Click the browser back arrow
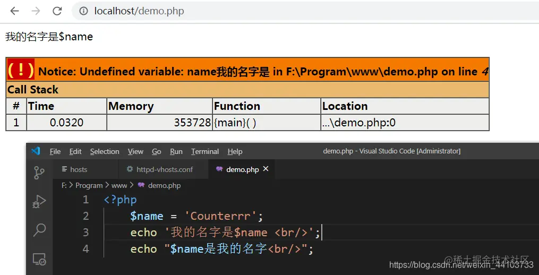The image size is (539, 275). 14,11
